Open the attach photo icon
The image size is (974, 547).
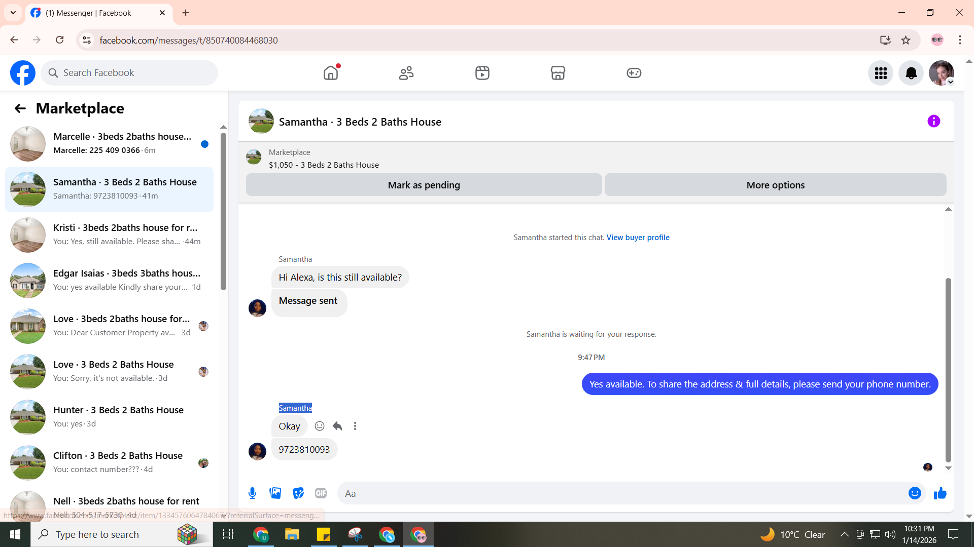tap(275, 493)
